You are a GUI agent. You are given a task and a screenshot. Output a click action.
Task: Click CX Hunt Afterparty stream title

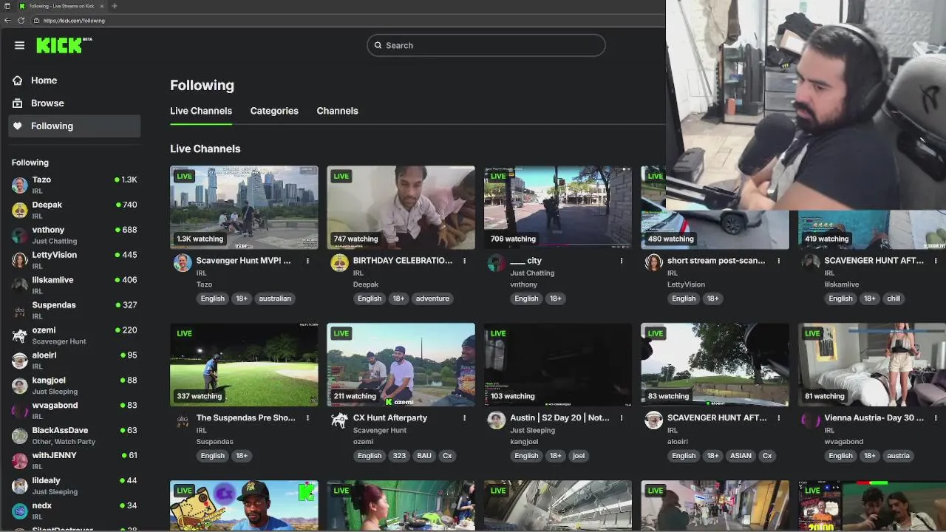pos(390,418)
